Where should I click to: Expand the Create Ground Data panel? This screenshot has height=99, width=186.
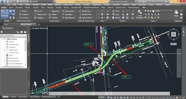24,21
